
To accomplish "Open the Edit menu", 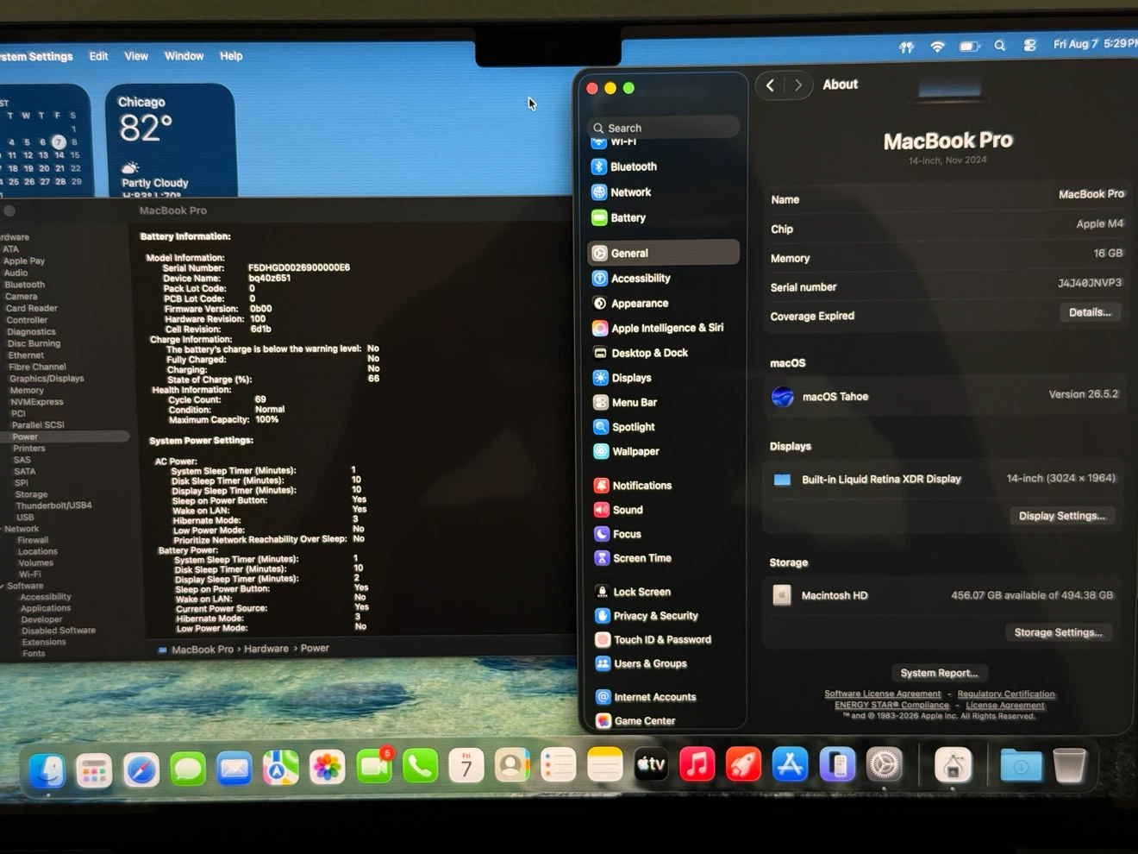I will pos(99,56).
